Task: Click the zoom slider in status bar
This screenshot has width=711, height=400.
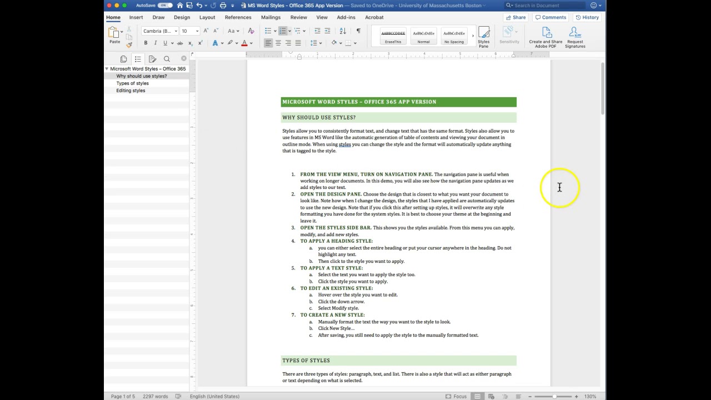Action: pos(554,396)
